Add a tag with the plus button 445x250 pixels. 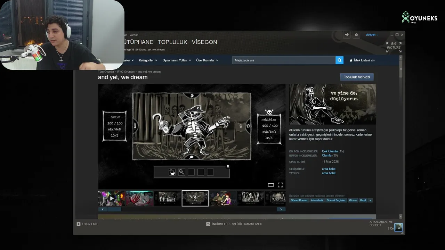[x=370, y=200]
